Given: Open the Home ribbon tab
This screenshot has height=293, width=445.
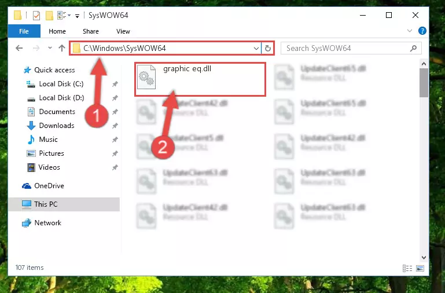Looking at the screenshot, I should [x=57, y=31].
